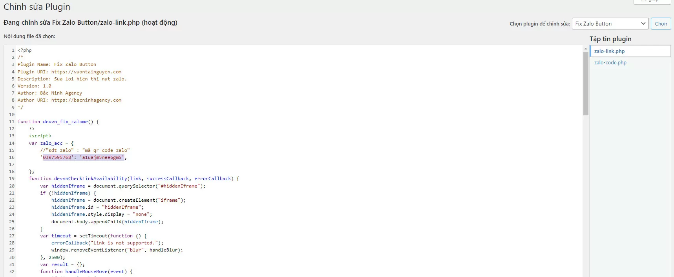This screenshot has width=674, height=277.
Task: Click the Chọn button
Action: pos(661,24)
